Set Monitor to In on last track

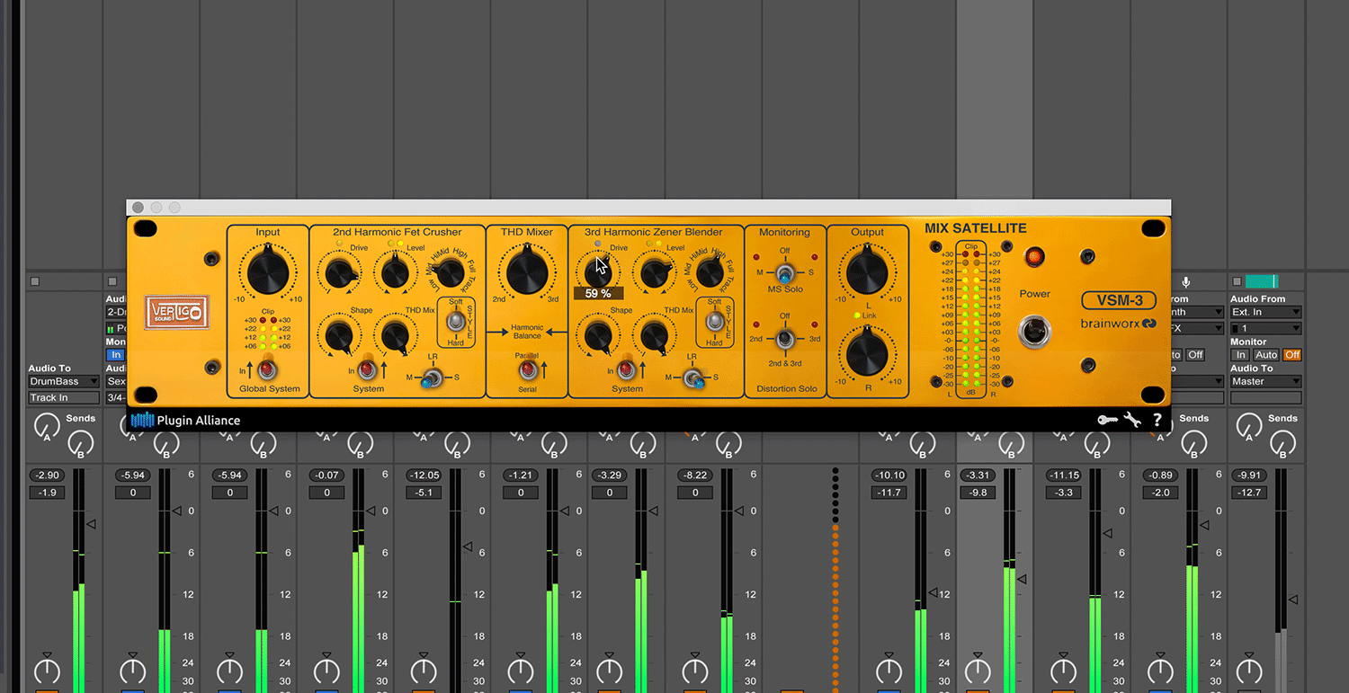[1241, 355]
